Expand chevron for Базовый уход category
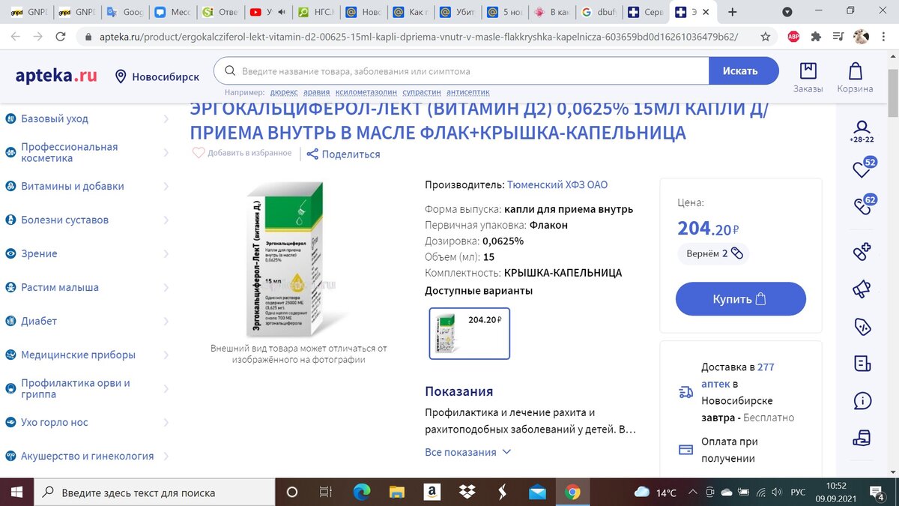The width and height of the screenshot is (899, 506). pos(166,118)
